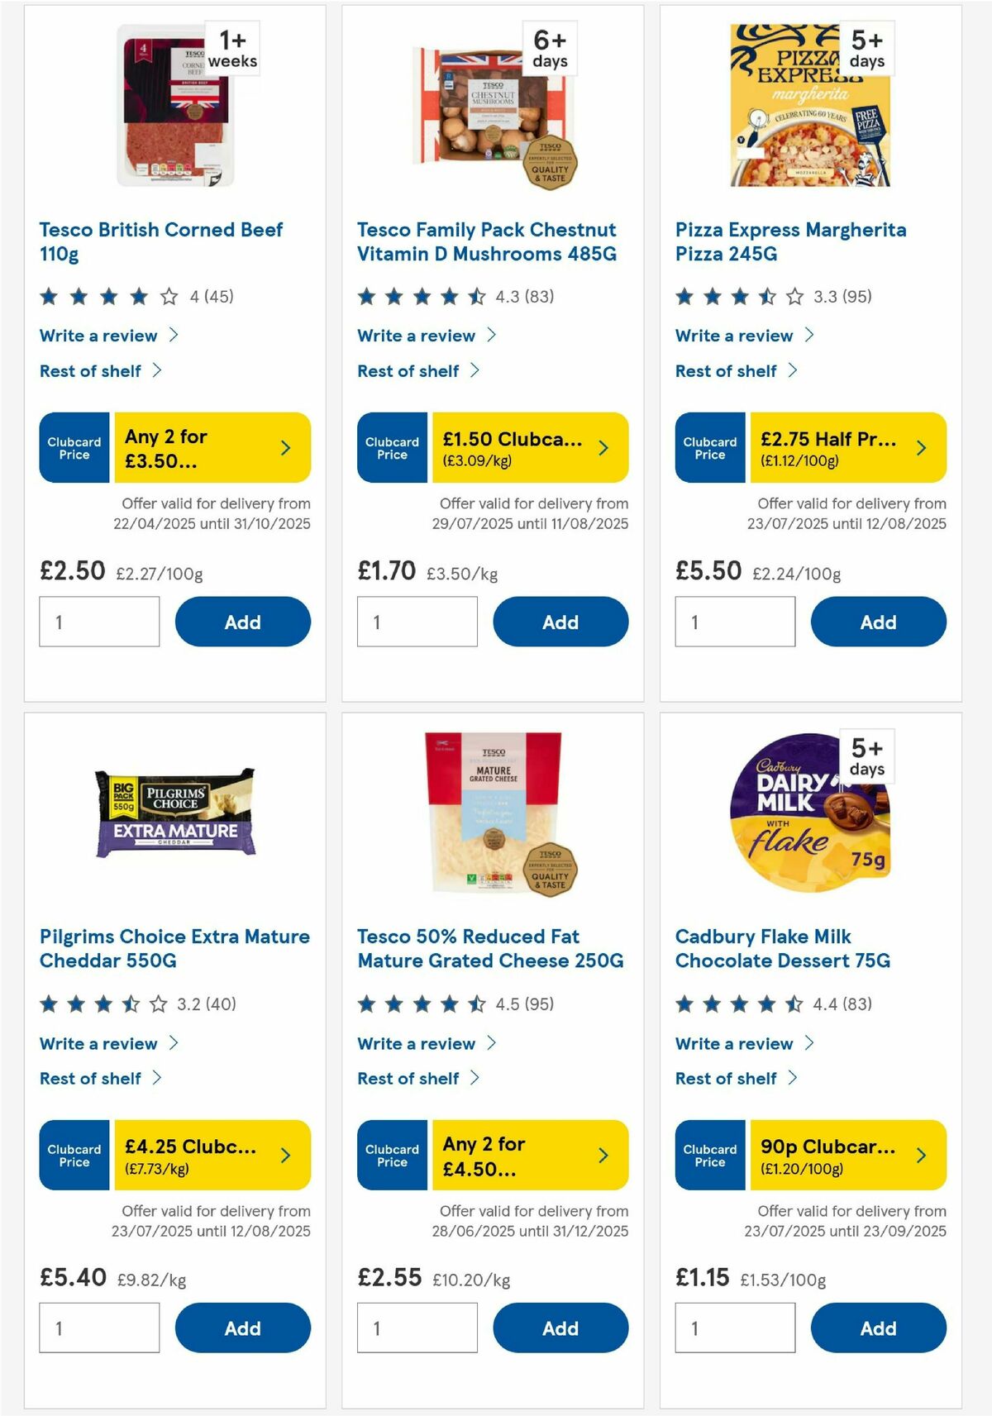Screen dimensions: 992x1416
Task: Add the reduced fat grated cheese to basket
Action: [x=560, y=1328]
